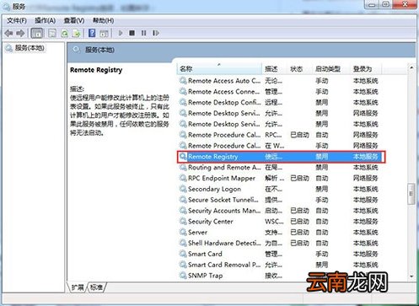Click the services icon in the 服务(本地) header
The width and height of the screenshot is (419, 306).
click(x=76, y=50)
